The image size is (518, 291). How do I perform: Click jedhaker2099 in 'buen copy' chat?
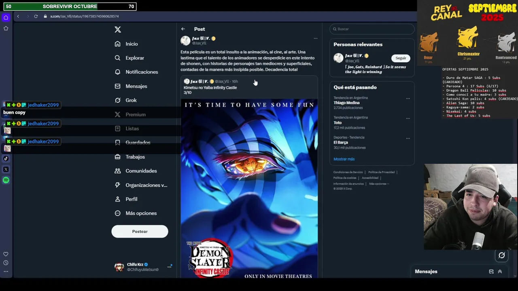[x=43, y=105]
